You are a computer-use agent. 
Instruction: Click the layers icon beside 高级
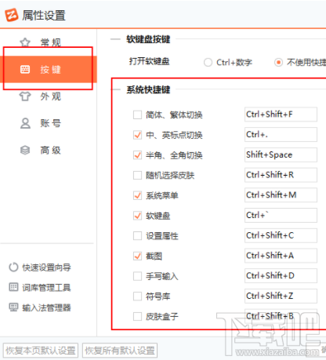(x=25, y=150)
